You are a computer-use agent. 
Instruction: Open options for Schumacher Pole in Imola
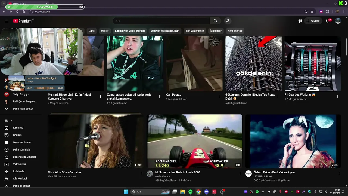click(240, 173)
